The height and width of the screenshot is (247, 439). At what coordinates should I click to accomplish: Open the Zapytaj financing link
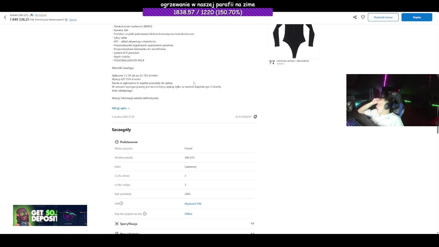(x=73, y=20)
